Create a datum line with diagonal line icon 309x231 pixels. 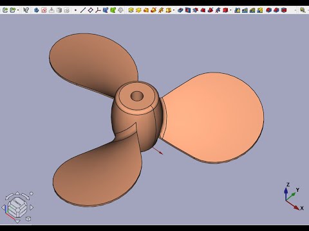point(83,10)
